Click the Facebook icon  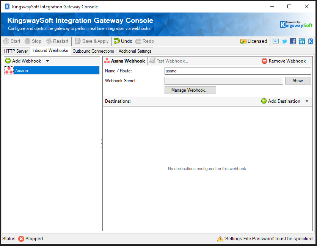[293, 41]
